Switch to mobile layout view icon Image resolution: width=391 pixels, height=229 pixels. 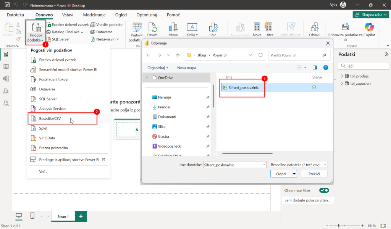pyautogui.click(x=32, y=216)
